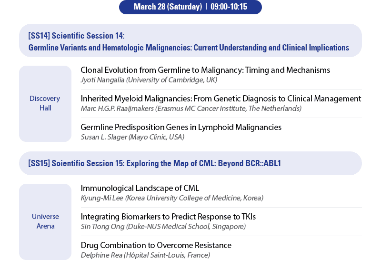This screenshot has width=381, height=279.
Task: Open Integrating Biomarkers to Predict Response talk
Action: 168,217
